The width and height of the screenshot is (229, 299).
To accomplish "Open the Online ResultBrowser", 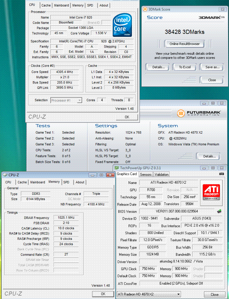I will click(185, 44).
